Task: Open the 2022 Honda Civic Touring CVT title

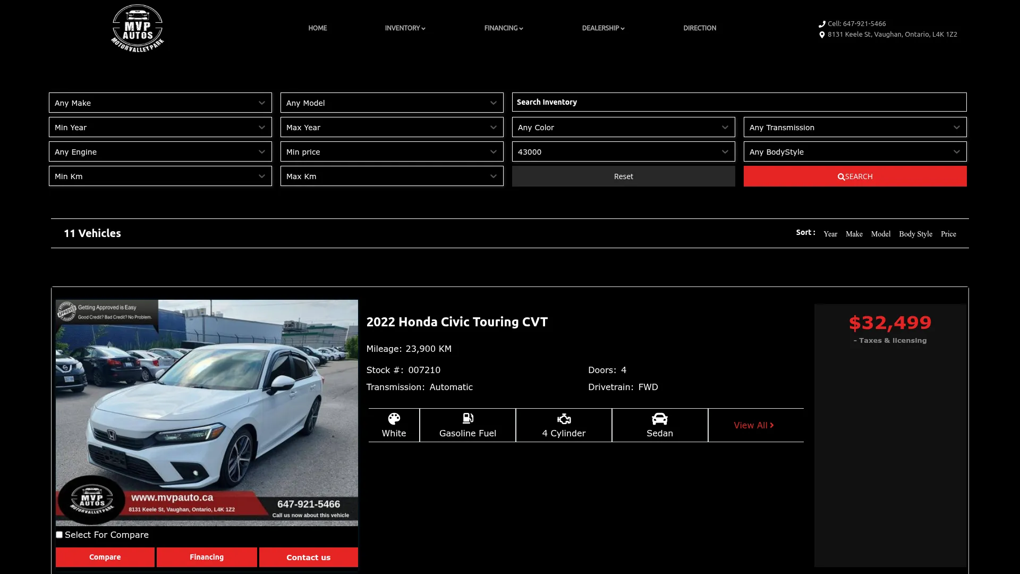Action: (457, 322)
